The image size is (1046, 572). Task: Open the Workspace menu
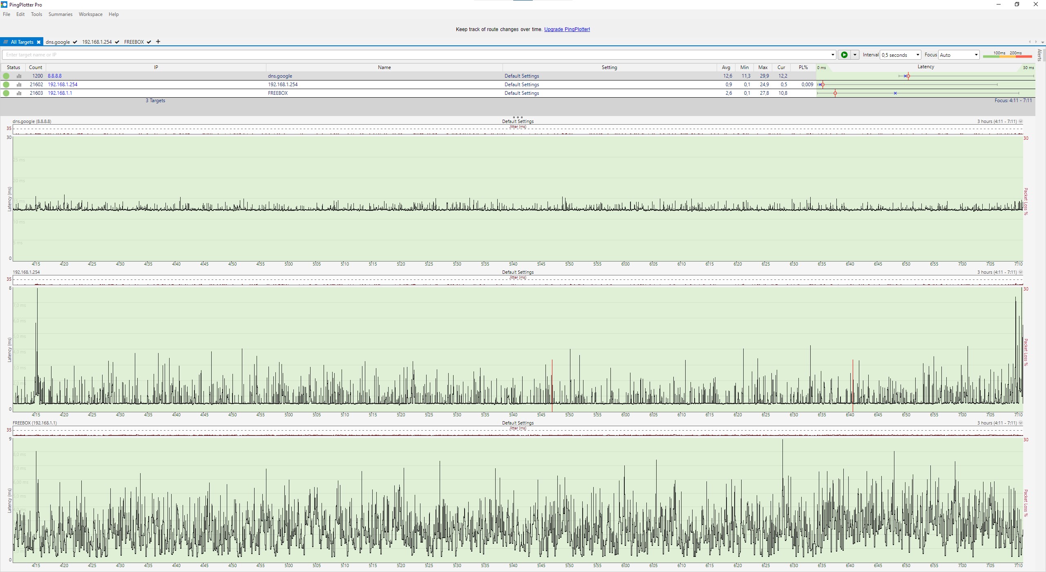click(x=90, y=14)
